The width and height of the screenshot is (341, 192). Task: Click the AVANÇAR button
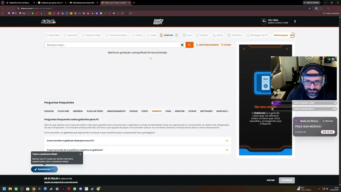[287, 180]
